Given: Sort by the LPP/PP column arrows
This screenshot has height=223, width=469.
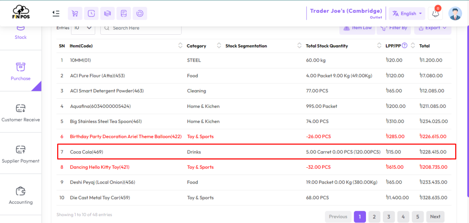Looking at the screenshot, I should coord(413,46).
